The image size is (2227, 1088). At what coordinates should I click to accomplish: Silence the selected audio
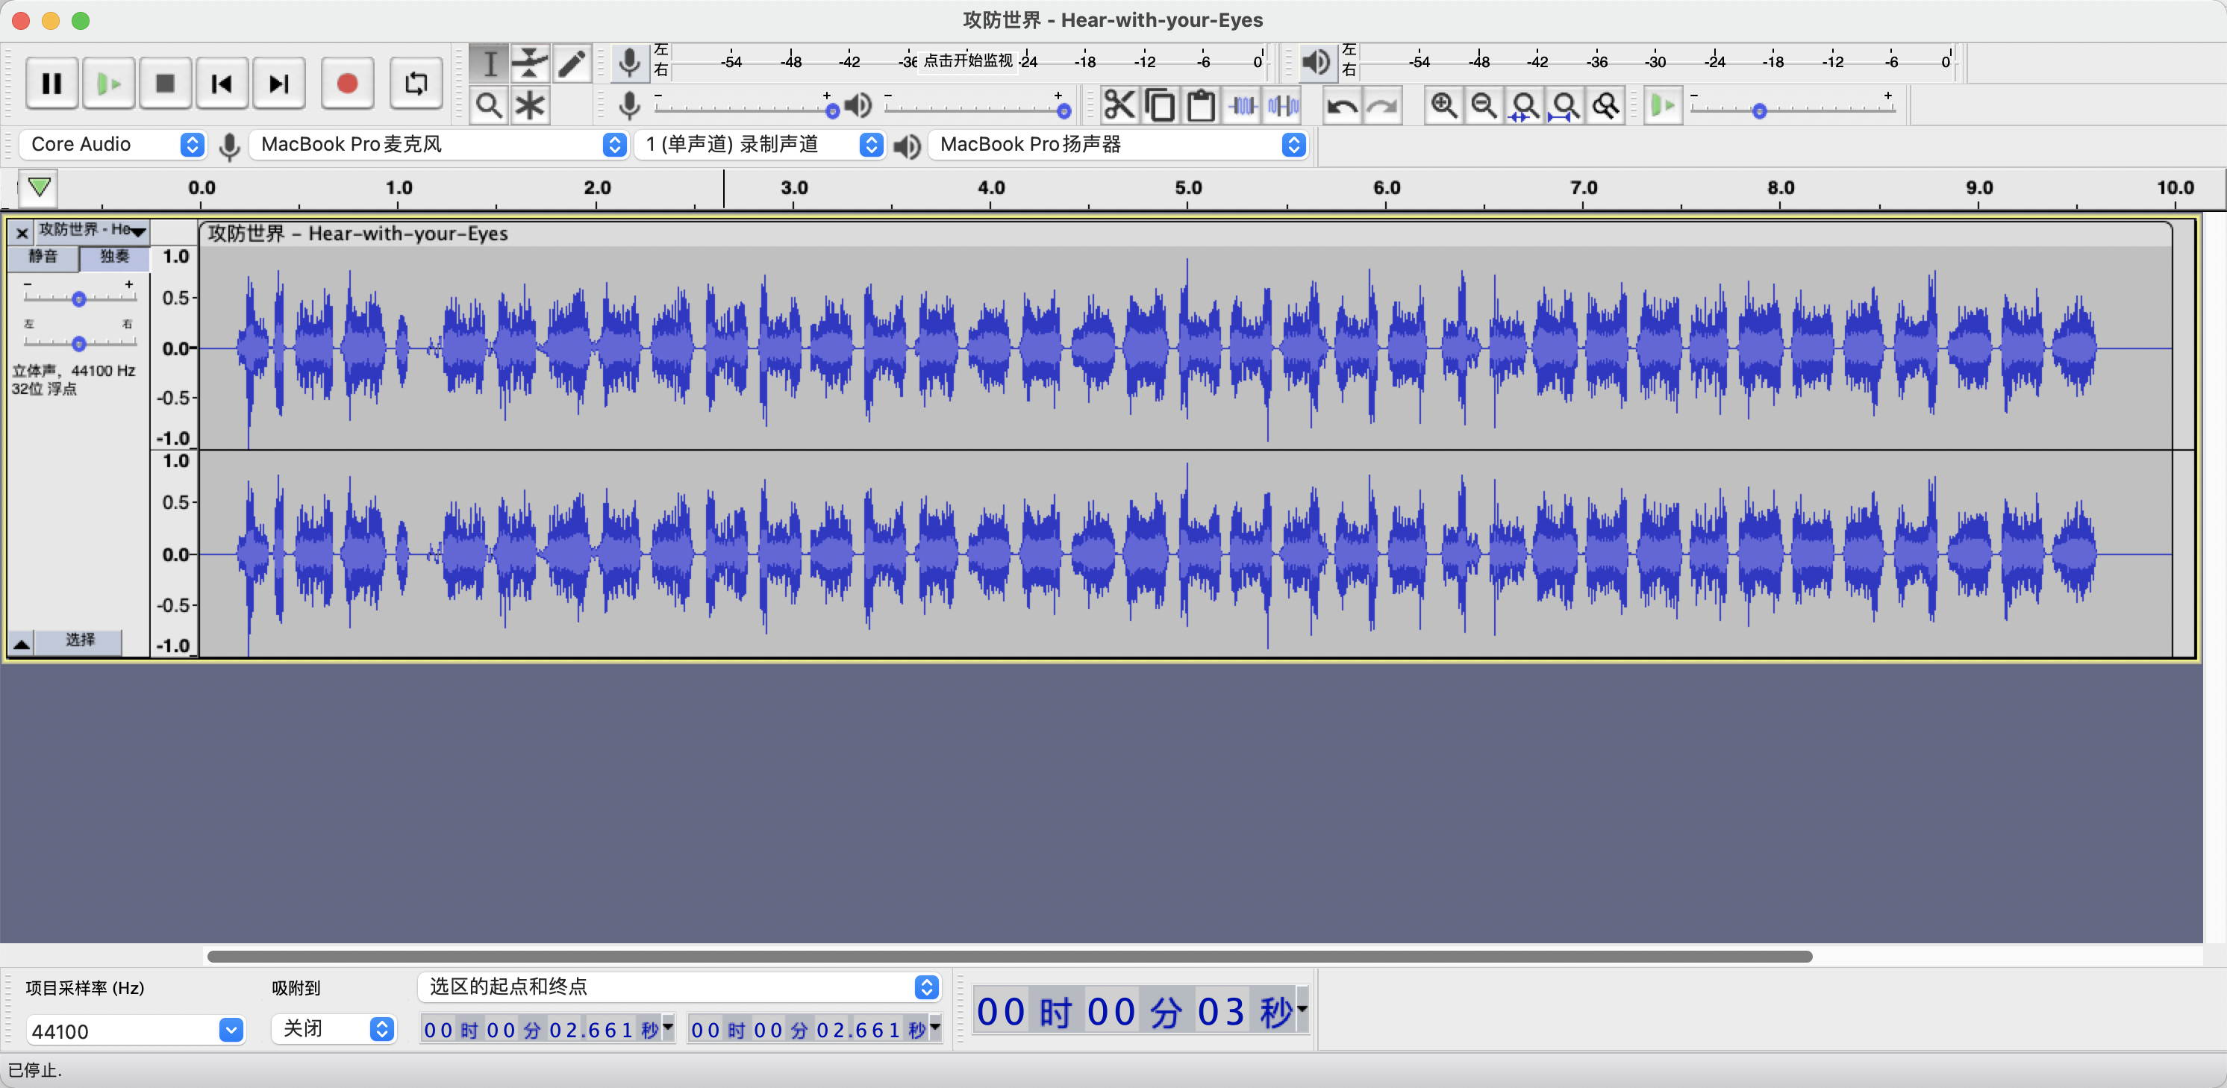point(1284,105)
